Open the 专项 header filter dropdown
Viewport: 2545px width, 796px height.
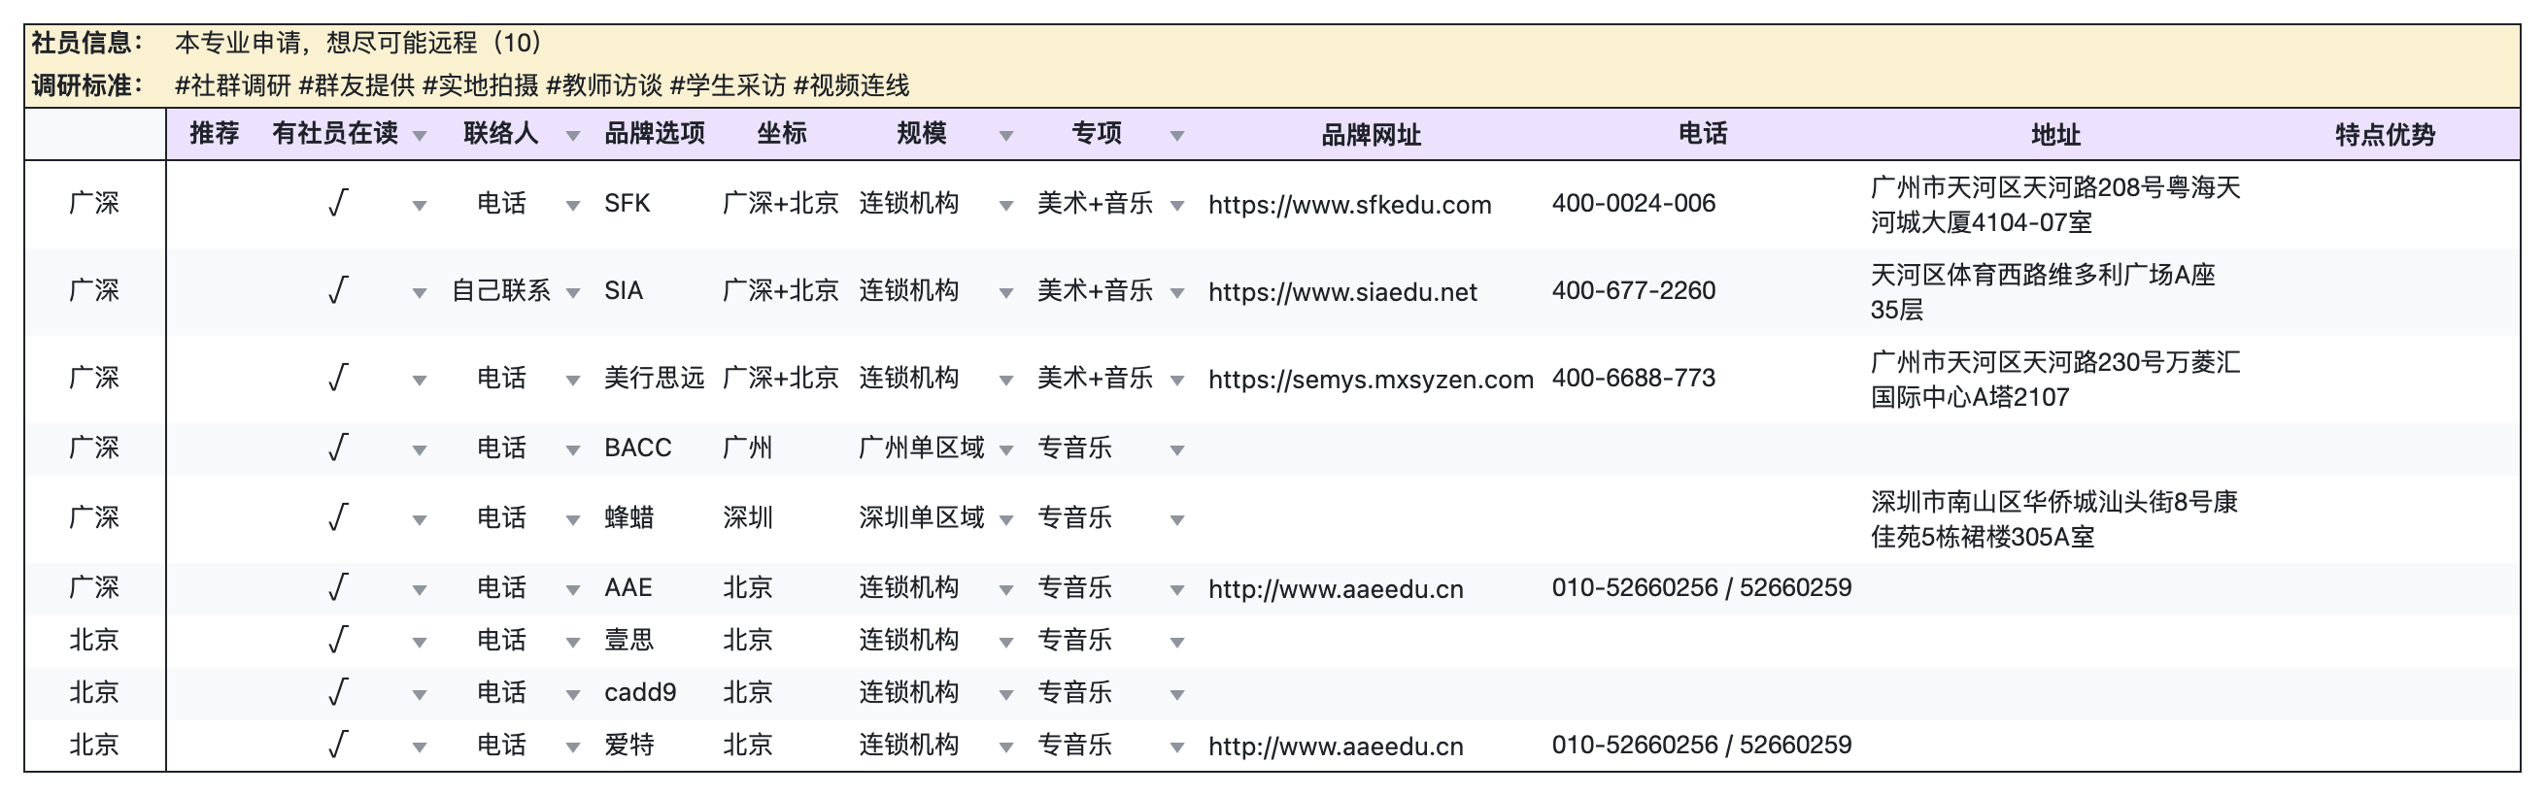click(x=1177, y=135)
